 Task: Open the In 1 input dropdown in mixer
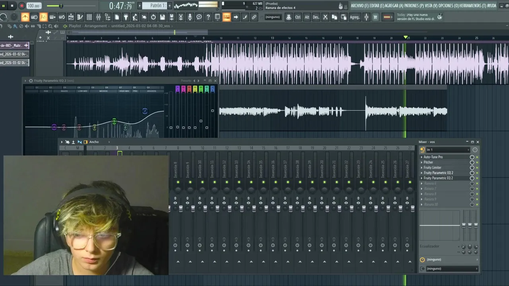447,150
